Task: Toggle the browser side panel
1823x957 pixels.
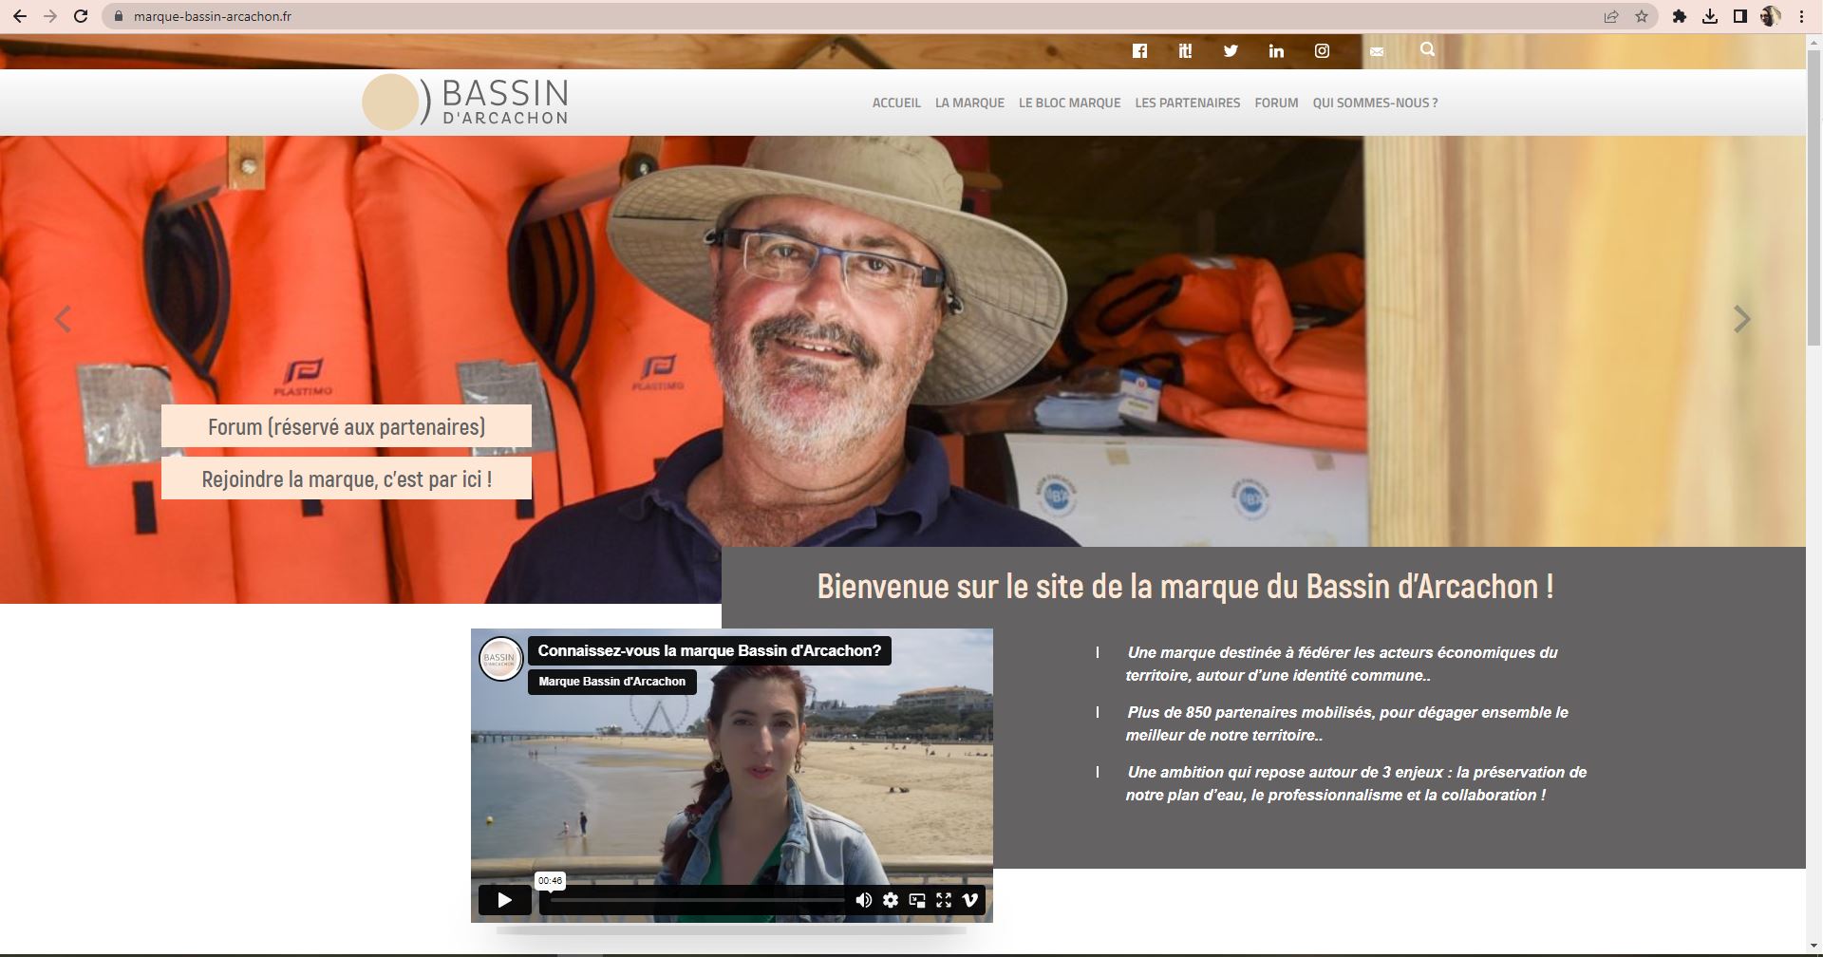Action: (1739, 16)
